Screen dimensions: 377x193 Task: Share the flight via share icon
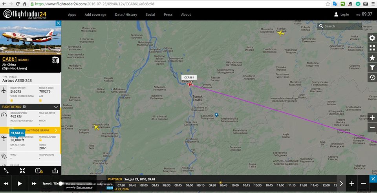pyautogui.click(x=55, y=170)
